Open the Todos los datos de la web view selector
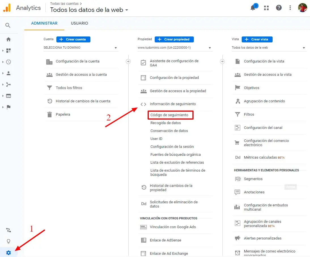310x257 pixels. (x=89, y=10)
